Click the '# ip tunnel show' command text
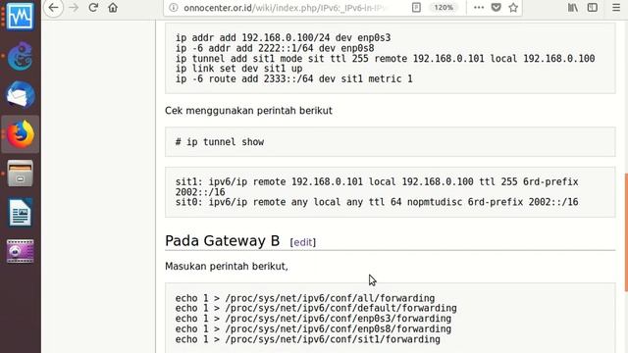This screenshot has width=628, height=353. (x=220, y=141)
